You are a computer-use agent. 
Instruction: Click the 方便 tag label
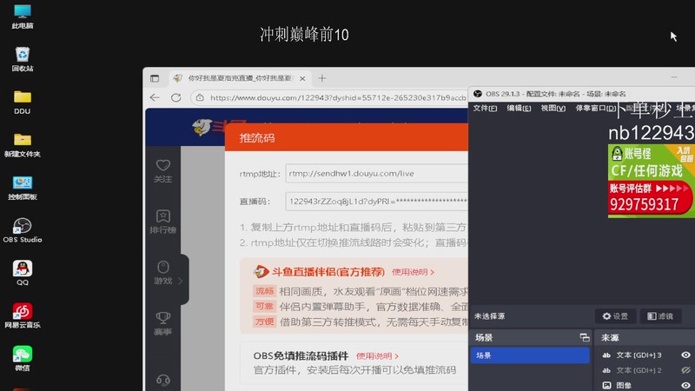[265, 321]
